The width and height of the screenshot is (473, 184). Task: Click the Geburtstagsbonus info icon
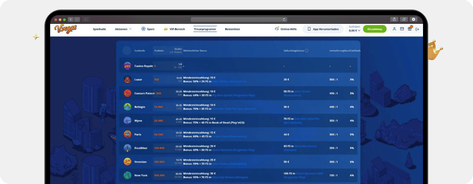307,51
